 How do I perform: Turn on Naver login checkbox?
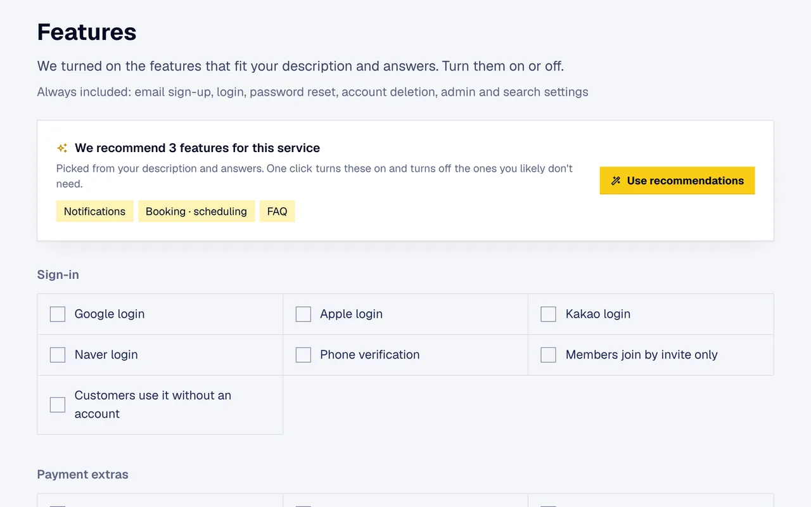coord(58,355)
